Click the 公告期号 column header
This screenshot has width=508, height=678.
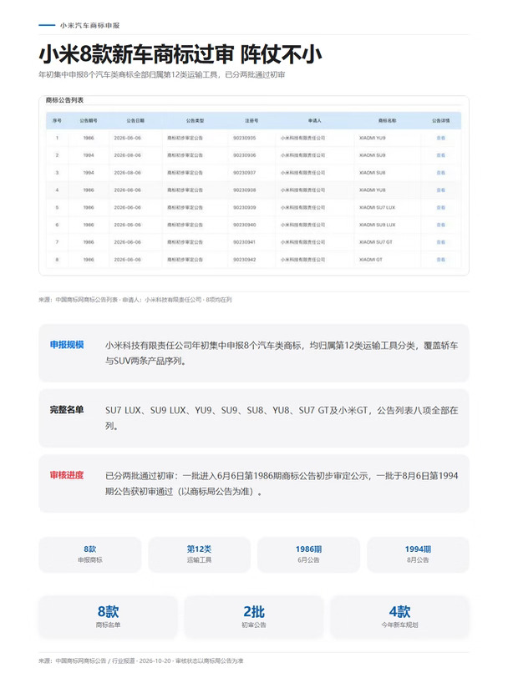[89, 120]
